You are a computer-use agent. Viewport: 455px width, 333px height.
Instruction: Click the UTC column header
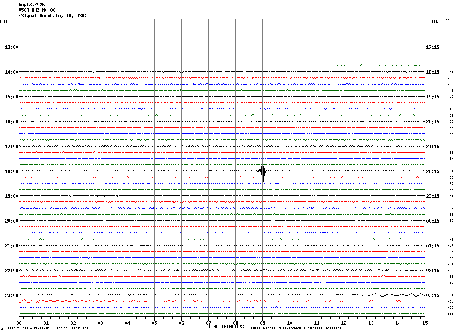click(434, 21)
